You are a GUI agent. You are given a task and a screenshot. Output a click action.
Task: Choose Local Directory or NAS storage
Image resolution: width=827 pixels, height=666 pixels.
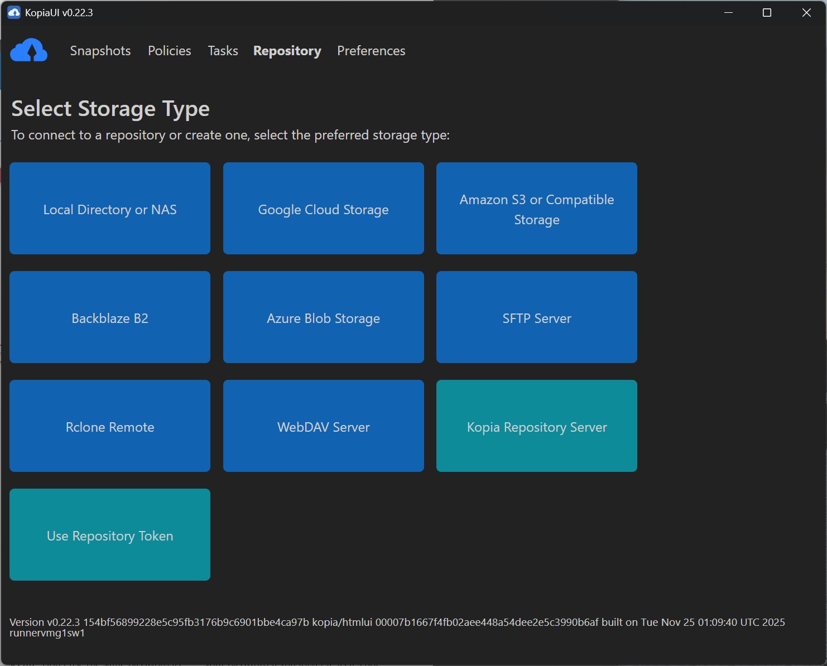click(110, 209)
